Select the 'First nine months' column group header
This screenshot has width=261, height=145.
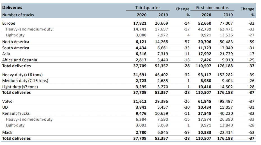point(212,8)
